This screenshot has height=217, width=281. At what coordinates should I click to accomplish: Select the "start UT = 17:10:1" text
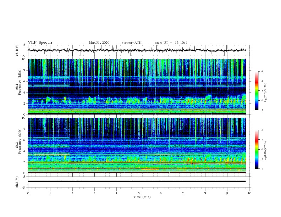point(171,43)
